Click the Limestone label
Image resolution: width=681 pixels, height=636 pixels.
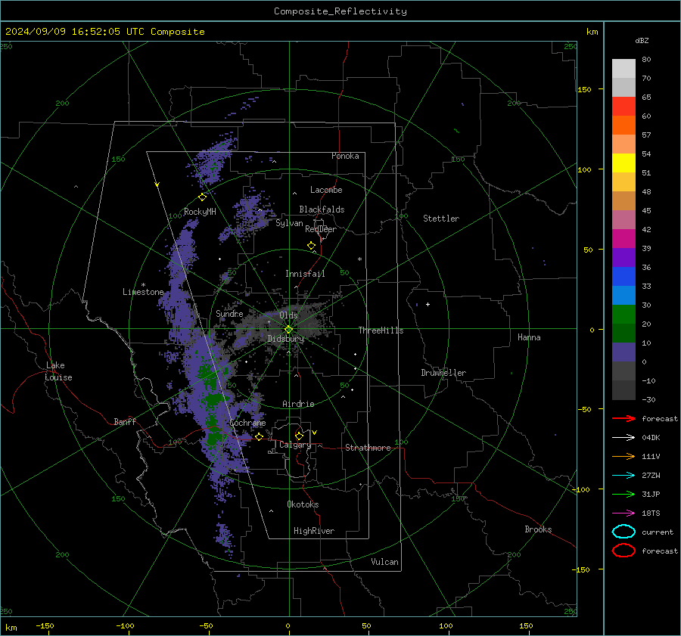point(143,292)
